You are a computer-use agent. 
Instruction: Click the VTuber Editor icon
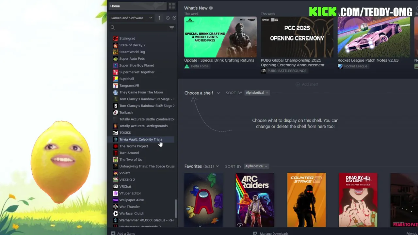tap(115, 193)
